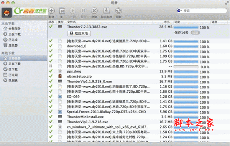230x146 pixels.
Task: Click the archive icon beside oUsnsSetup.zip
Action: point(60,76)
